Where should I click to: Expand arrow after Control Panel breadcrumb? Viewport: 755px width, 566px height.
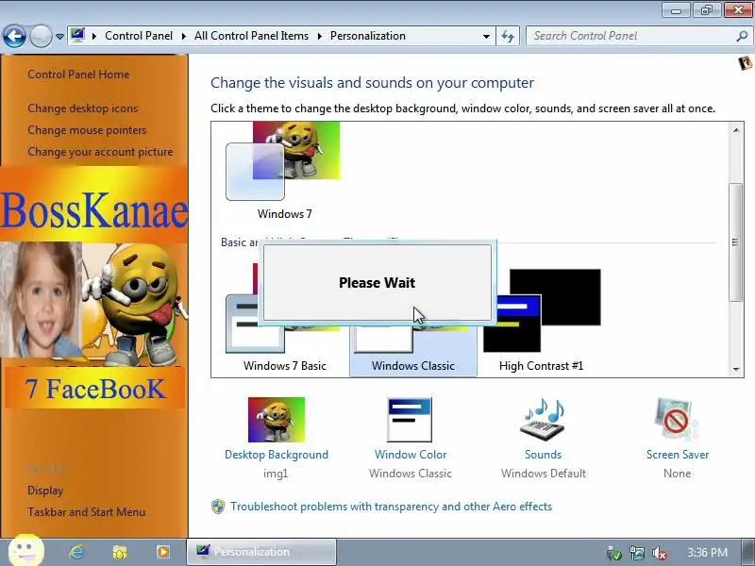(183, 36)
